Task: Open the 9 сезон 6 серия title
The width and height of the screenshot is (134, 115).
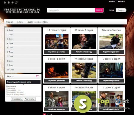Action: coord(111,88)
